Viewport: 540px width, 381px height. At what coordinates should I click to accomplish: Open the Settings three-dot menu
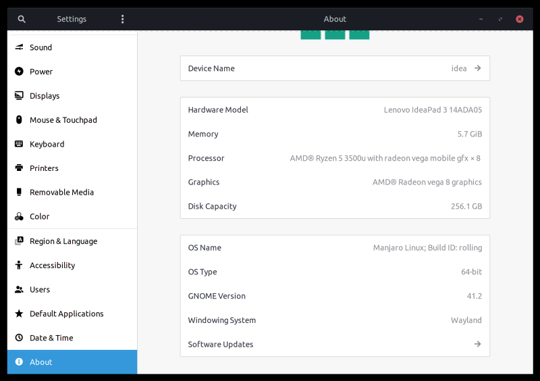pos(122,19)
